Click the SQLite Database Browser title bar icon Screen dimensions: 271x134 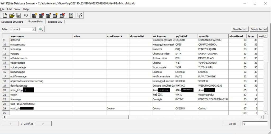tap(2, 3)
